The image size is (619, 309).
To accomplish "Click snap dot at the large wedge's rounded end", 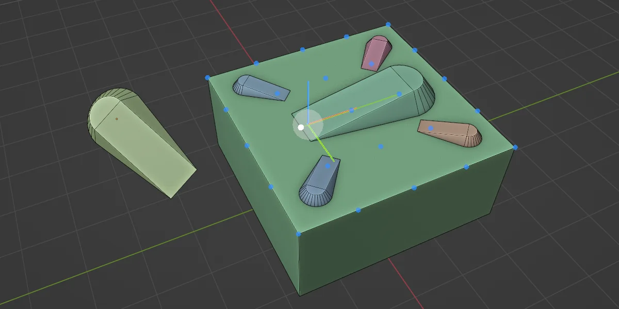I will (x=399, y=94).
